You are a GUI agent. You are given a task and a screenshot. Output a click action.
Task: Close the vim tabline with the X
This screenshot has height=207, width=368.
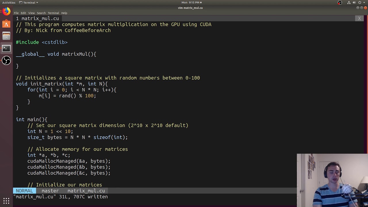pyautogui.click(x=359, y=18)
